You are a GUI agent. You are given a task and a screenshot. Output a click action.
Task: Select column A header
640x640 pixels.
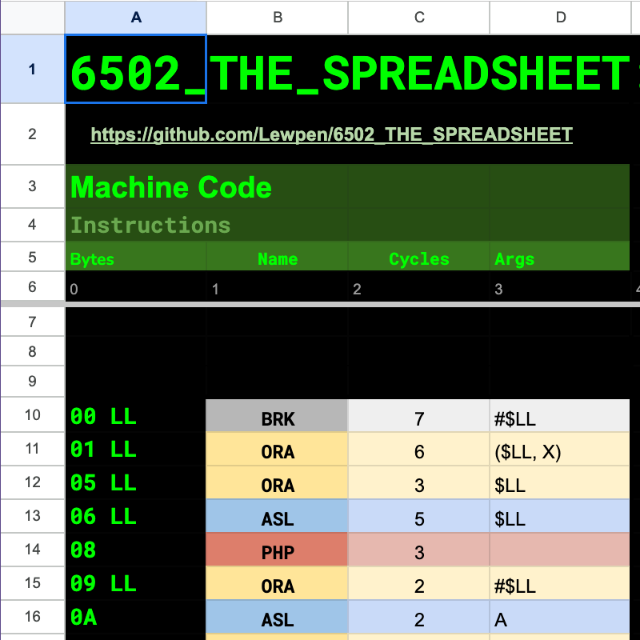135,17
